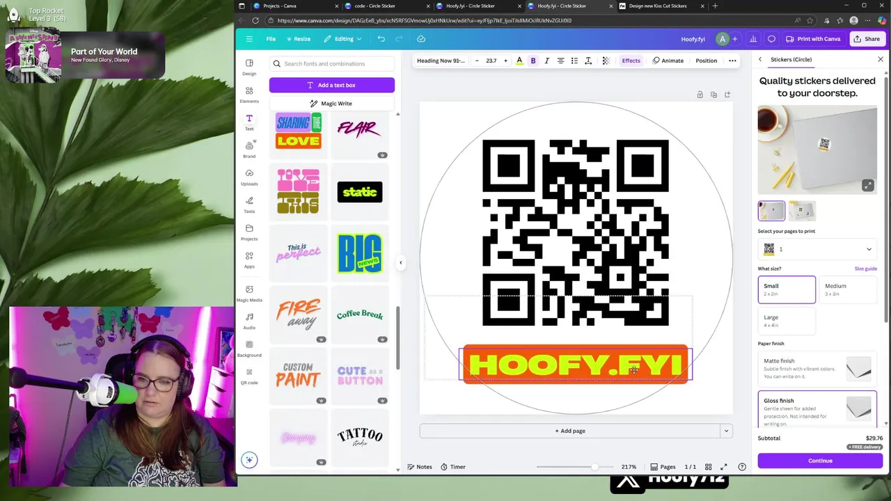
Task: Open the Background sidebar panel
Action: (x=249, y=348)
